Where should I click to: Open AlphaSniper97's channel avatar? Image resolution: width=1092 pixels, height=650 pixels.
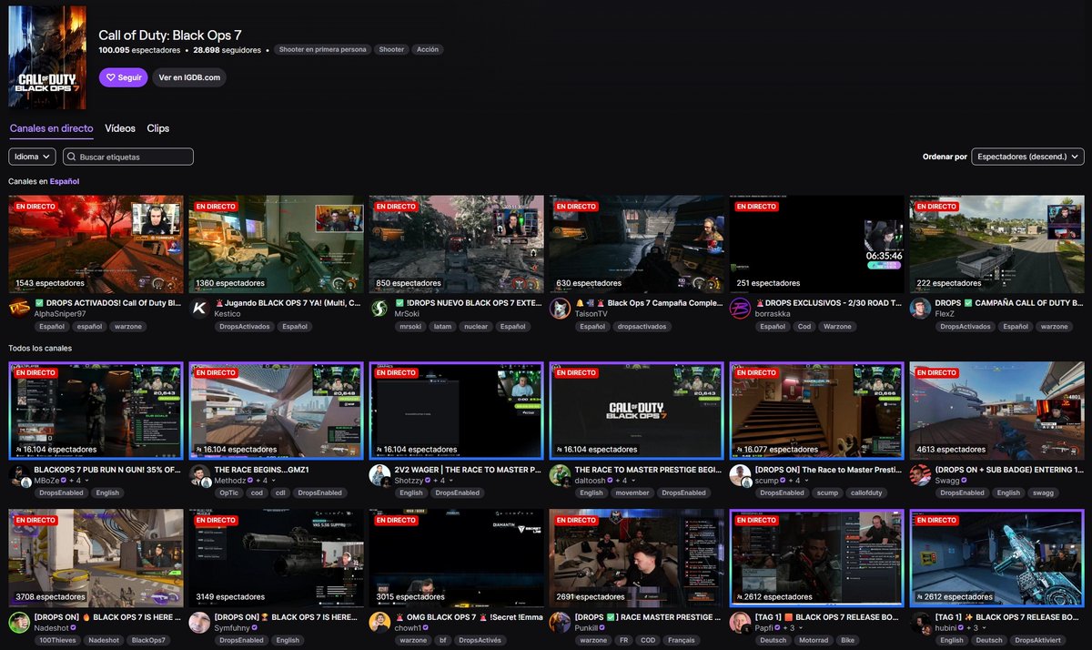coord(19,308)
